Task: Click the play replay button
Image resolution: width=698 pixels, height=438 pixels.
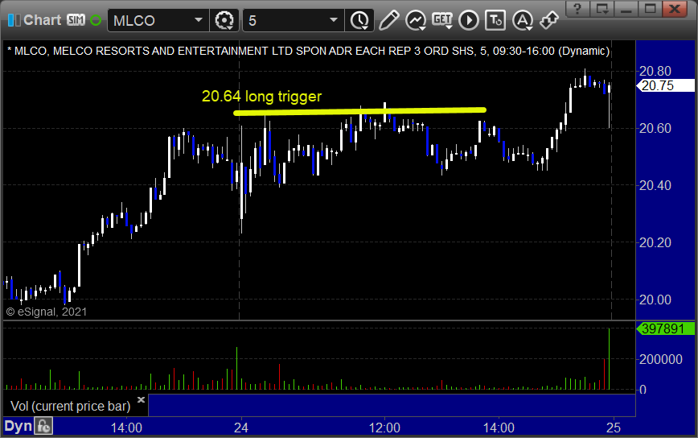Action: 469,20
